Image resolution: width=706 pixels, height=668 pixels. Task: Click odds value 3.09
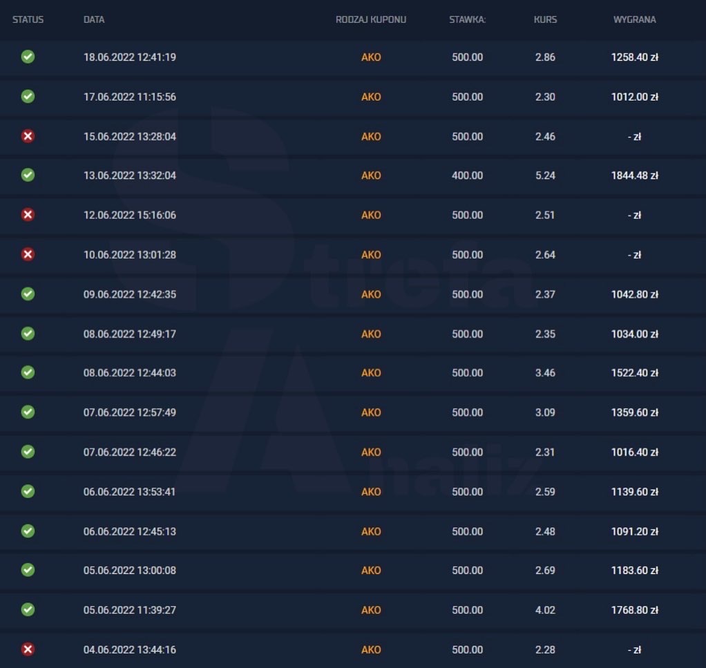point(545,413)
